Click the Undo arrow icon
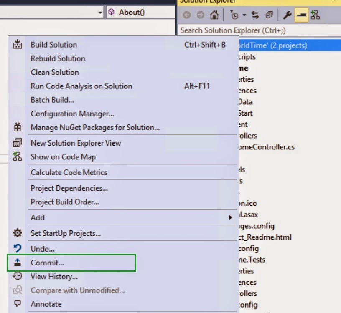This screenshot has height=313, width=341. pyautogui.click(x=17, y=248)
